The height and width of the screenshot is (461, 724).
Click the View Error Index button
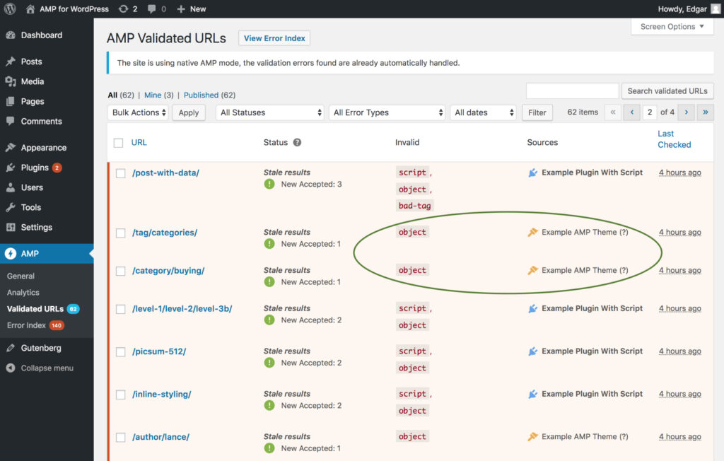coord(274,38)
